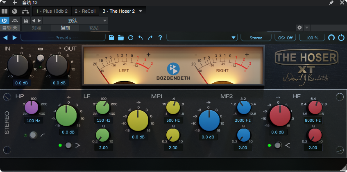Expand the arrow beside settings gear
Screen dimensions: 347x172
[x=307, y=27]
